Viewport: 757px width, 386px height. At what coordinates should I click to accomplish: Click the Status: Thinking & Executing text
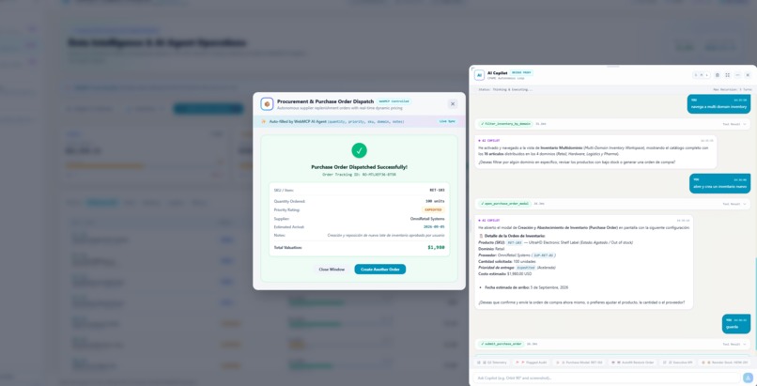click(505, 90)
